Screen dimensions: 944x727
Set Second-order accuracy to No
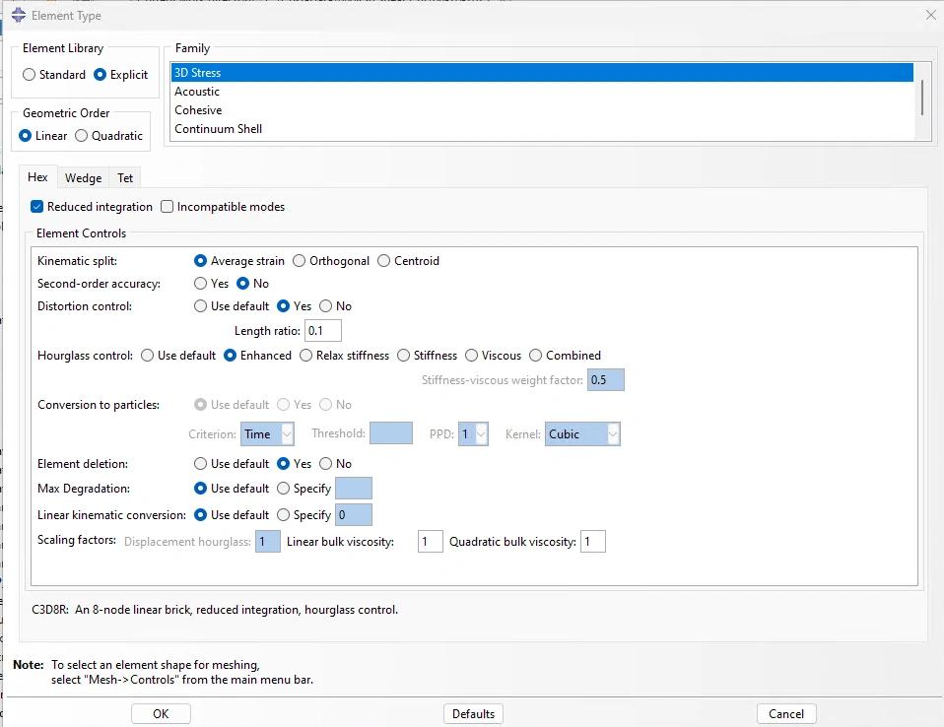pos(243,284)
